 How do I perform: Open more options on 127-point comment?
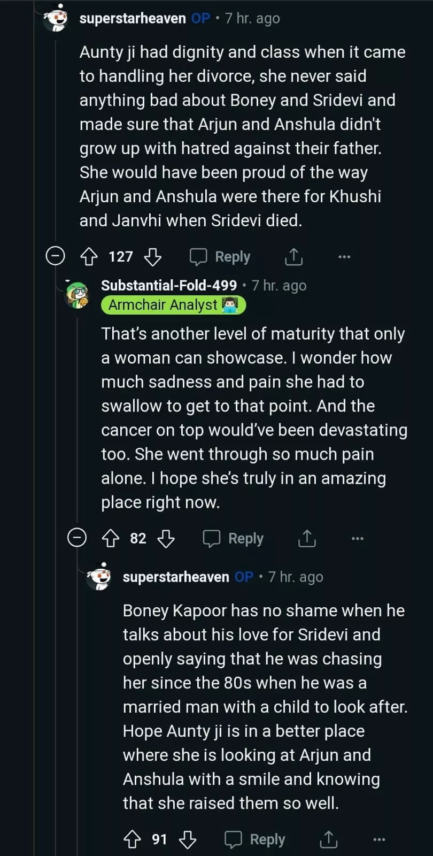[344, 257]
